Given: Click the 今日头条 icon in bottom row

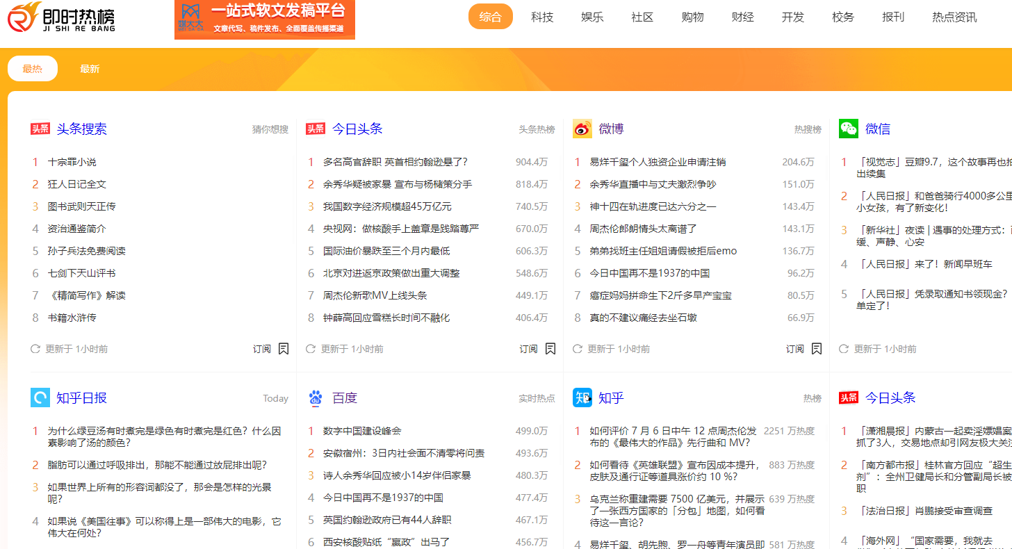Looking at the screenshot, I should [x=849, y=398].
